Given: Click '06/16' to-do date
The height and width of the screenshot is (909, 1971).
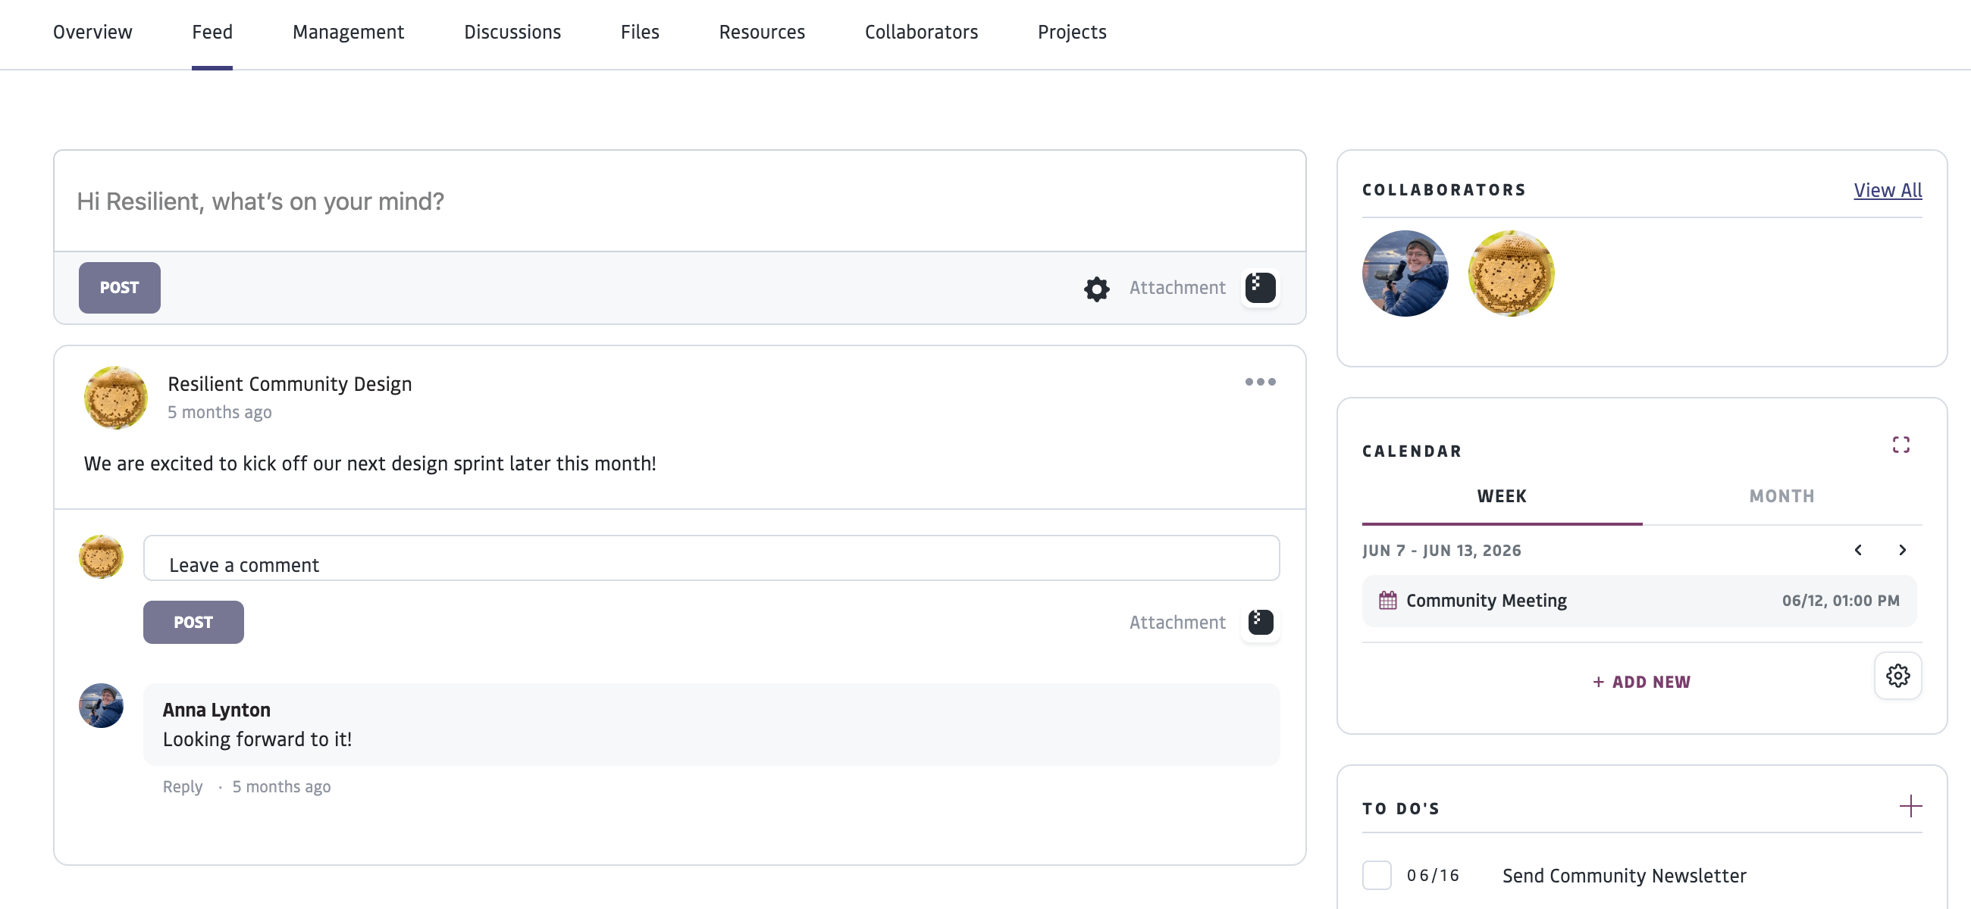Looking at the screenshot, I should (1432, 876).
